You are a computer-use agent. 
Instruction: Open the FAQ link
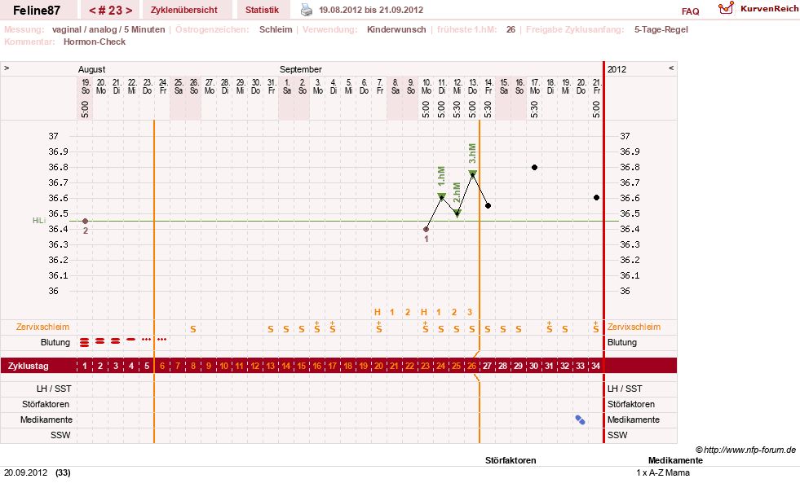pyautogui.click(x=690, y=11)
